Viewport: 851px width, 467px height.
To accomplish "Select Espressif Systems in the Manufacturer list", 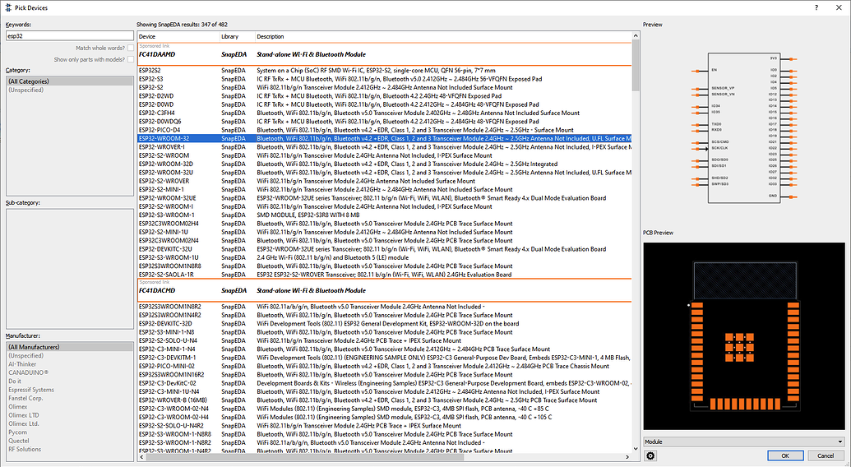I will [x=32, y=390].
